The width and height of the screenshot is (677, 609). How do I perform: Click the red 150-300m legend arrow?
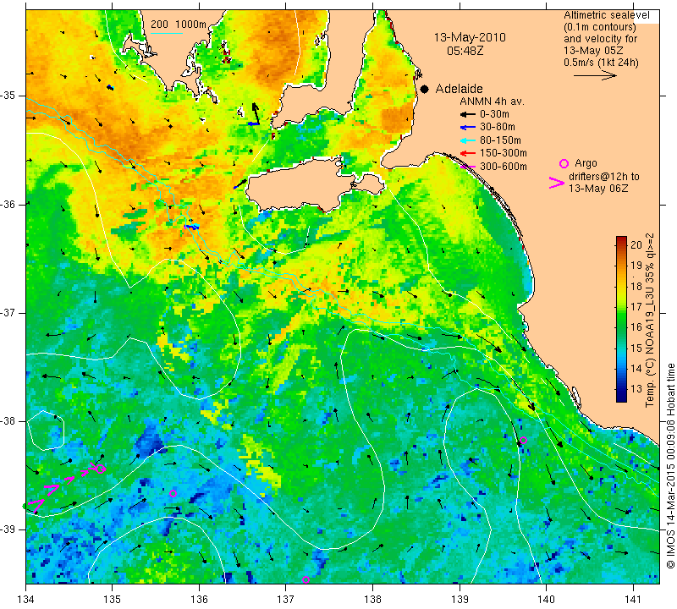[468, 153]
